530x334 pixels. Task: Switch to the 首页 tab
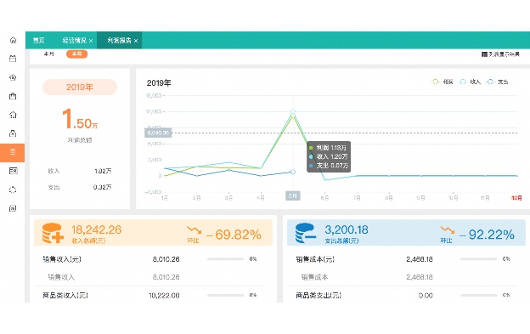point(39,41)
